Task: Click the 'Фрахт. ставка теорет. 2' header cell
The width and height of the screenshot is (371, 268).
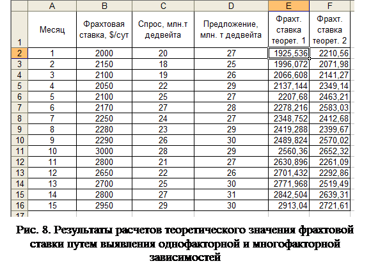Action: [329, 29]
